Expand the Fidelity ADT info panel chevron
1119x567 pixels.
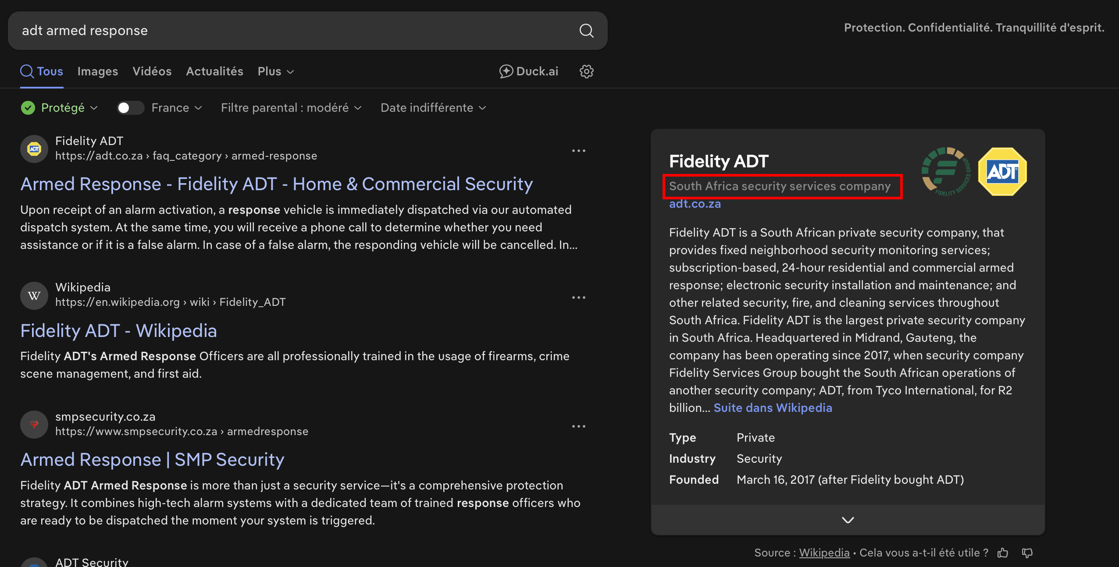pos(848,520)
